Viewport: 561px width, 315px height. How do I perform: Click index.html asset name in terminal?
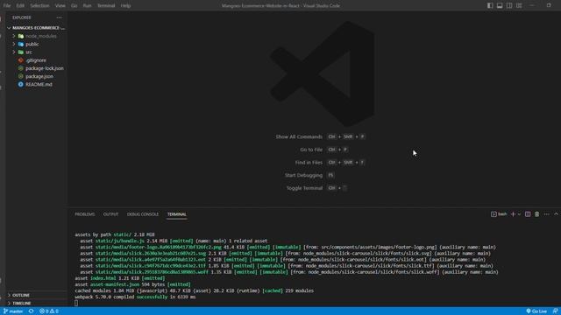[x=103, y=278]
